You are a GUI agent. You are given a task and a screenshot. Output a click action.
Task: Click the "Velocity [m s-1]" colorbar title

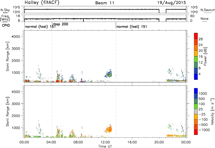tap(212, 111)
